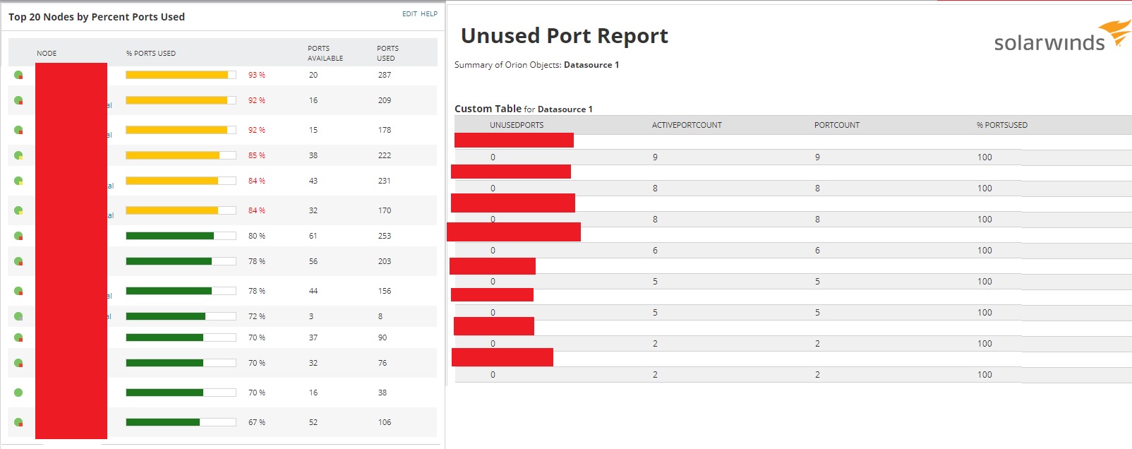Click the status icon of the node with 287 ports used
Image resolution: width=1132 pixels, height=449 pixels.
coord(18,75)
